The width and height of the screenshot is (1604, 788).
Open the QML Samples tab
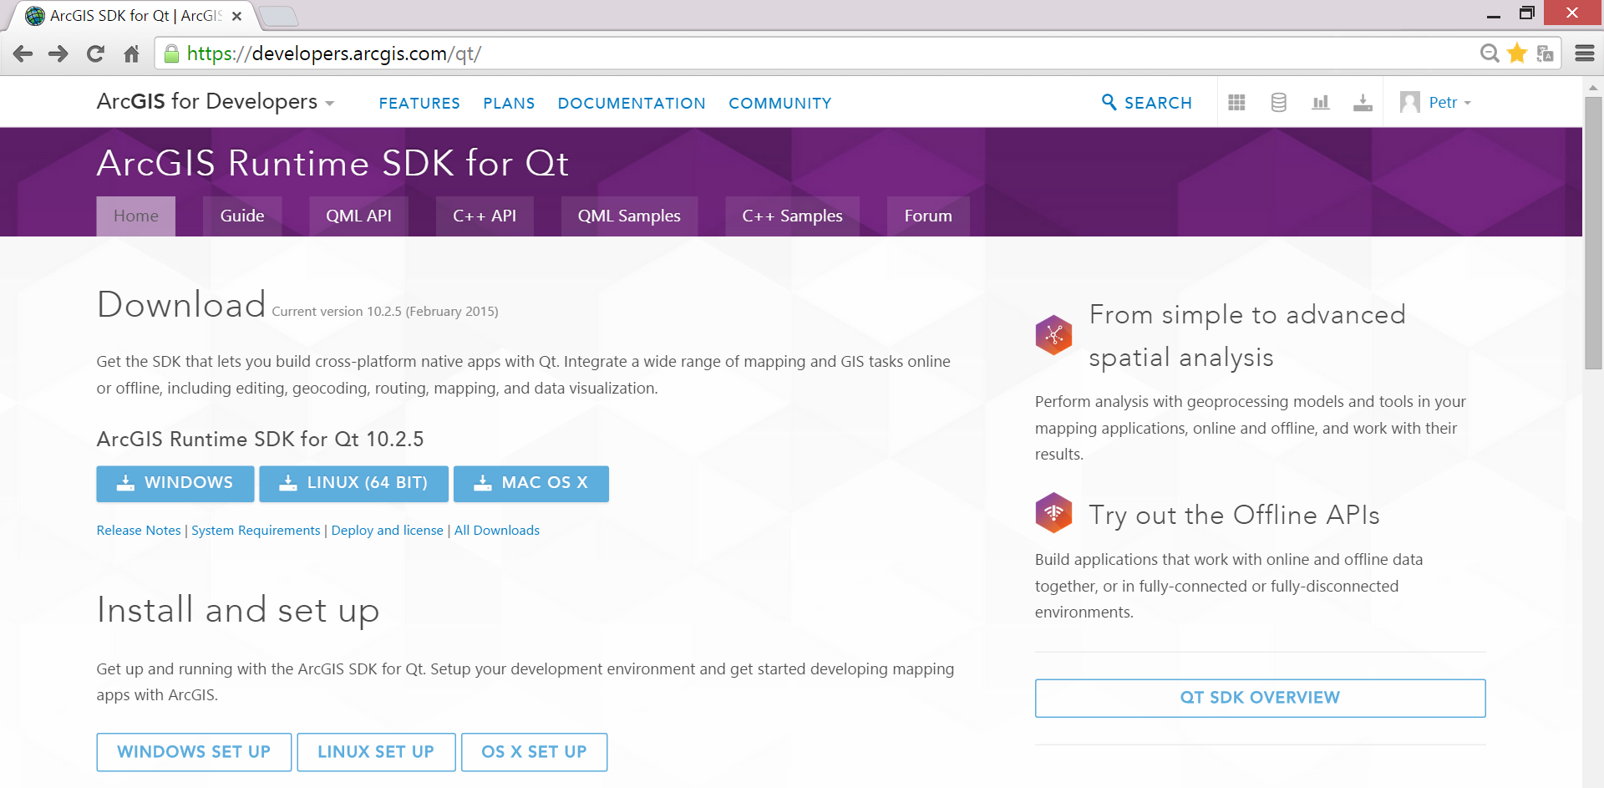pos(629,216)
